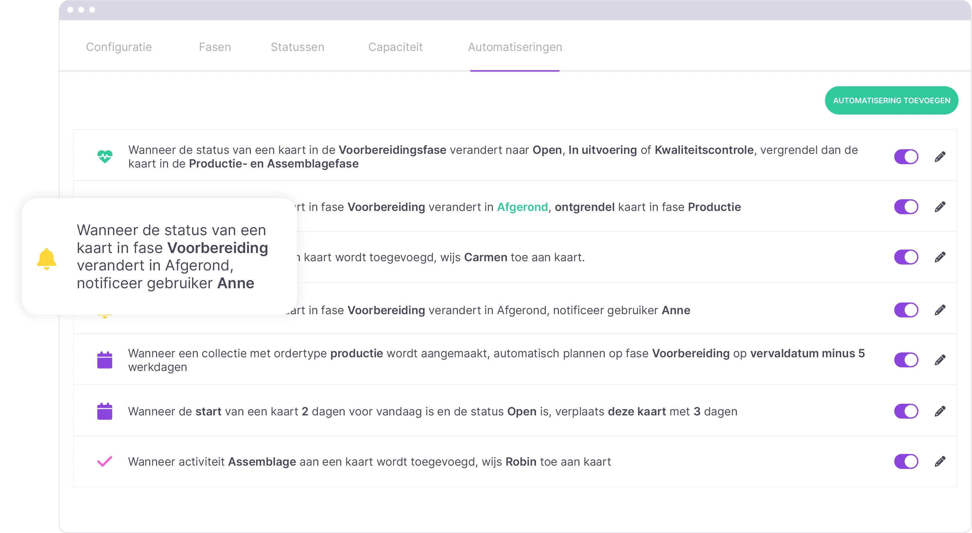
Task: Click the Wanneer de start van een kaart text
Action: (432, 411)
